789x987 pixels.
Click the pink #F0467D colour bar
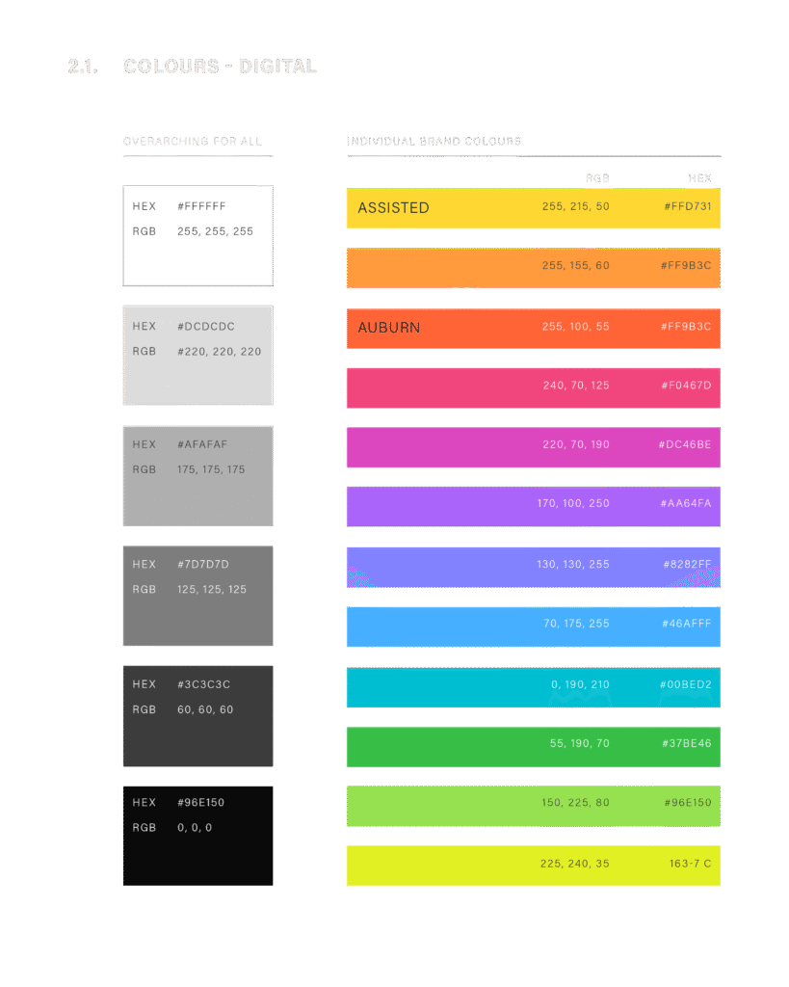pyautogui.click(x=533, y=387)
